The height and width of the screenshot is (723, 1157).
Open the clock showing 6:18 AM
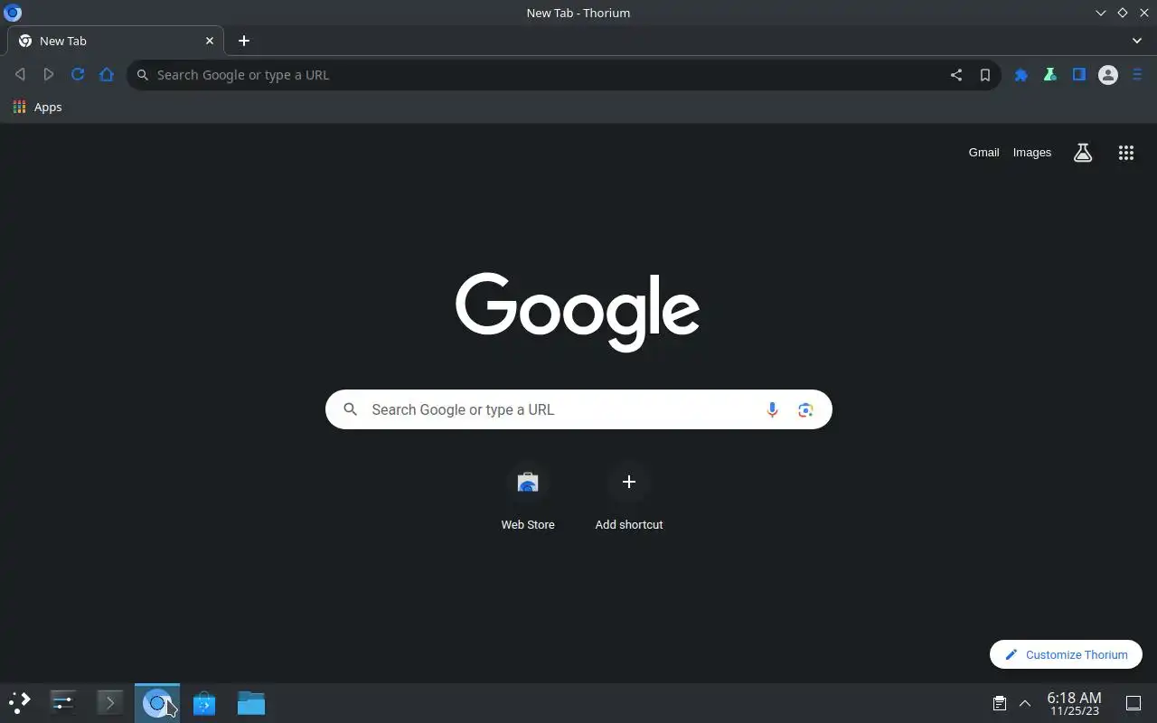pos(1074,703)
